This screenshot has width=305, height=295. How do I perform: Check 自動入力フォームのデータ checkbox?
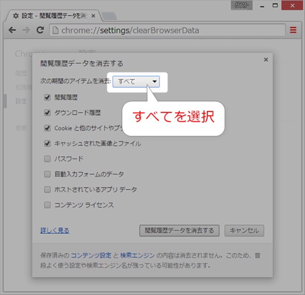point(47,174)
